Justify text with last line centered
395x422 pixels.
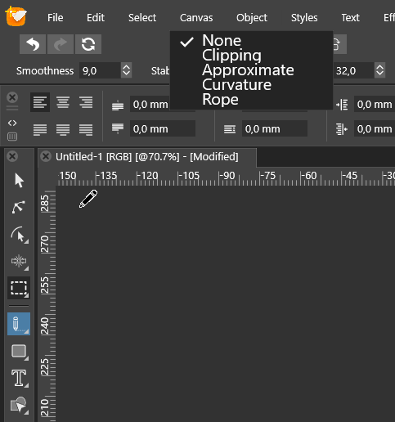[x=63, y=129]
